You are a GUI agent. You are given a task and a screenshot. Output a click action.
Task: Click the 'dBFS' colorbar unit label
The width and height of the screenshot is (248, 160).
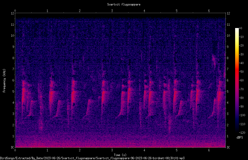pyautogui.click(x=240, y=137)
